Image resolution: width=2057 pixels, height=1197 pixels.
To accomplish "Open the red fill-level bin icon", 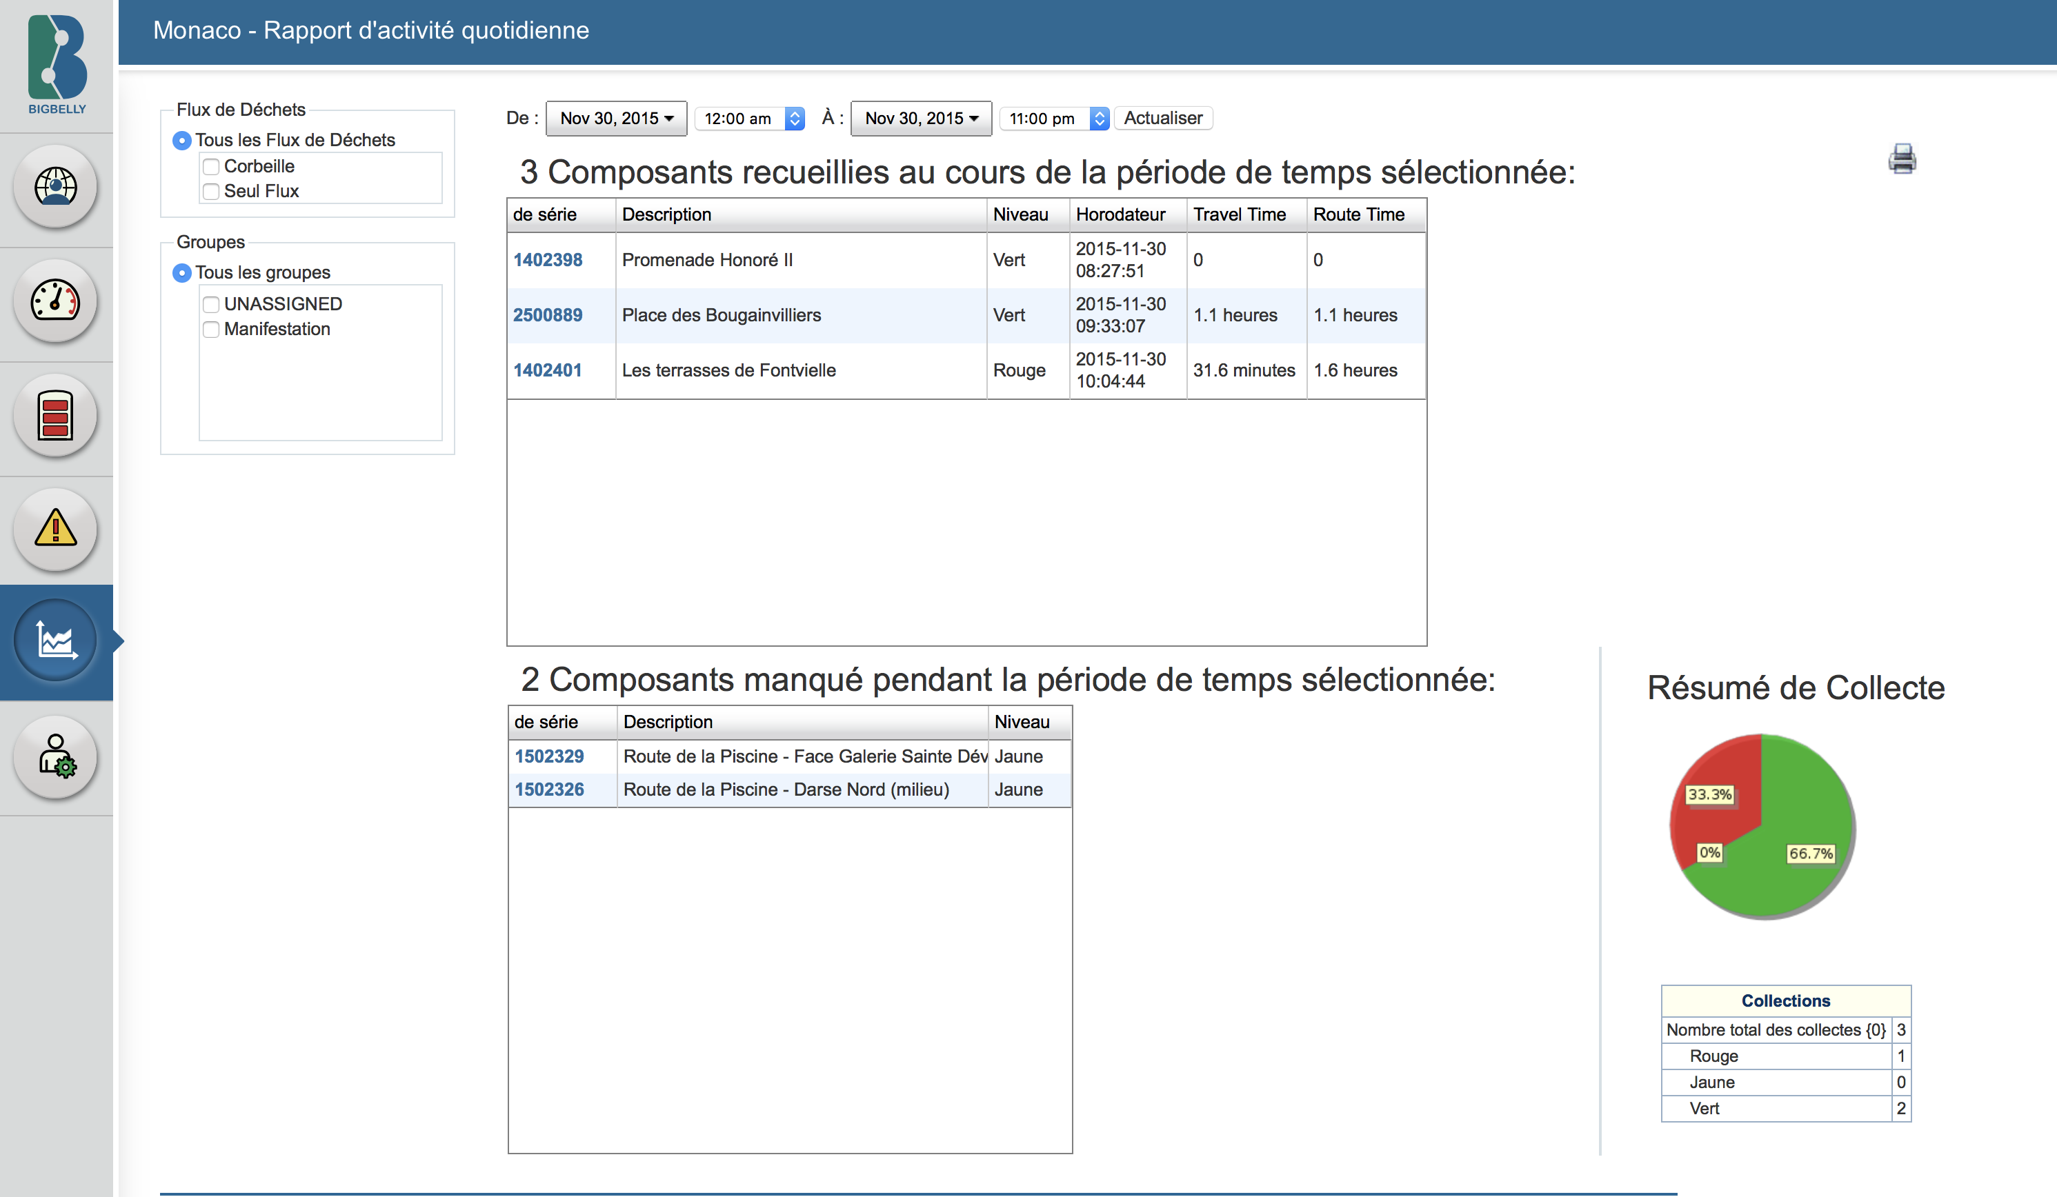I will click(55, 415).
